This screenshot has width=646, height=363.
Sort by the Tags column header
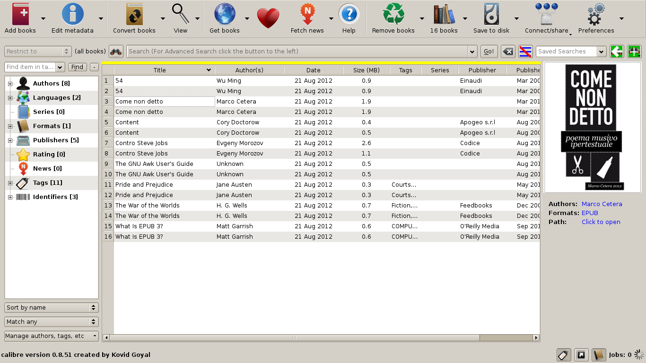tap(405, 70)
